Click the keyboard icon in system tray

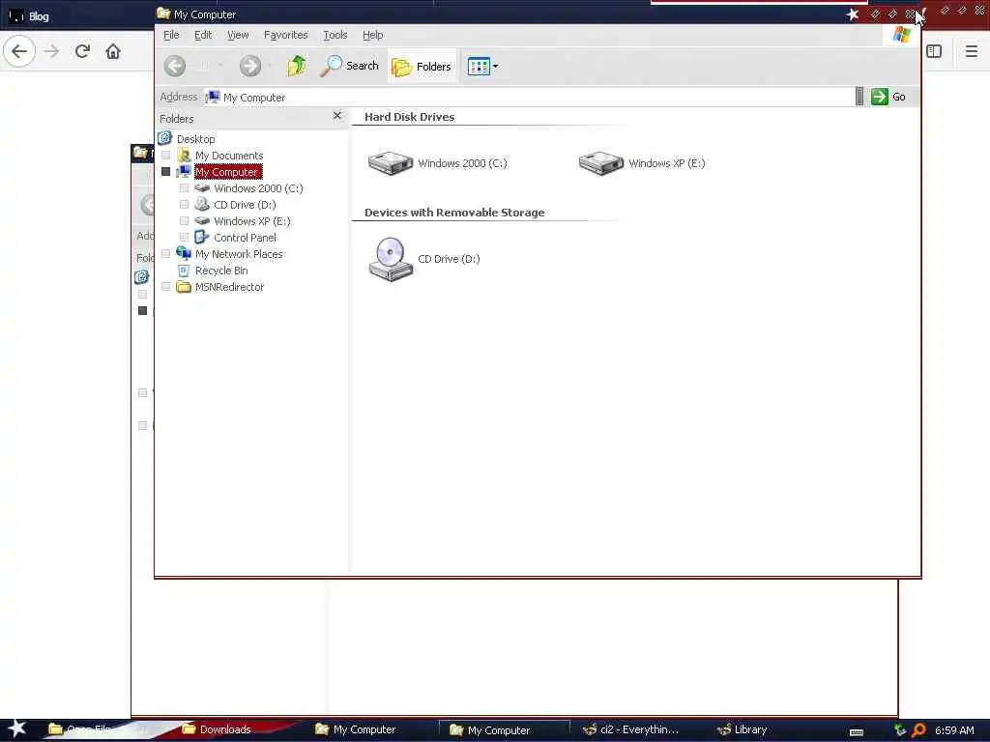(857, 732)
